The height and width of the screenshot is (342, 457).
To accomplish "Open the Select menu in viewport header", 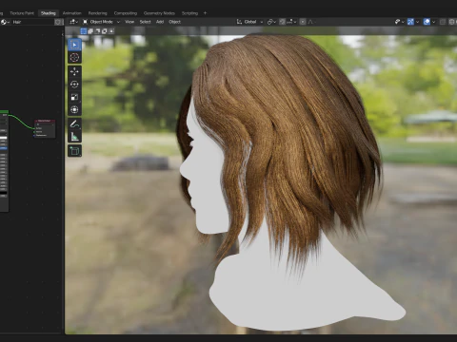I will click(145, 22).
